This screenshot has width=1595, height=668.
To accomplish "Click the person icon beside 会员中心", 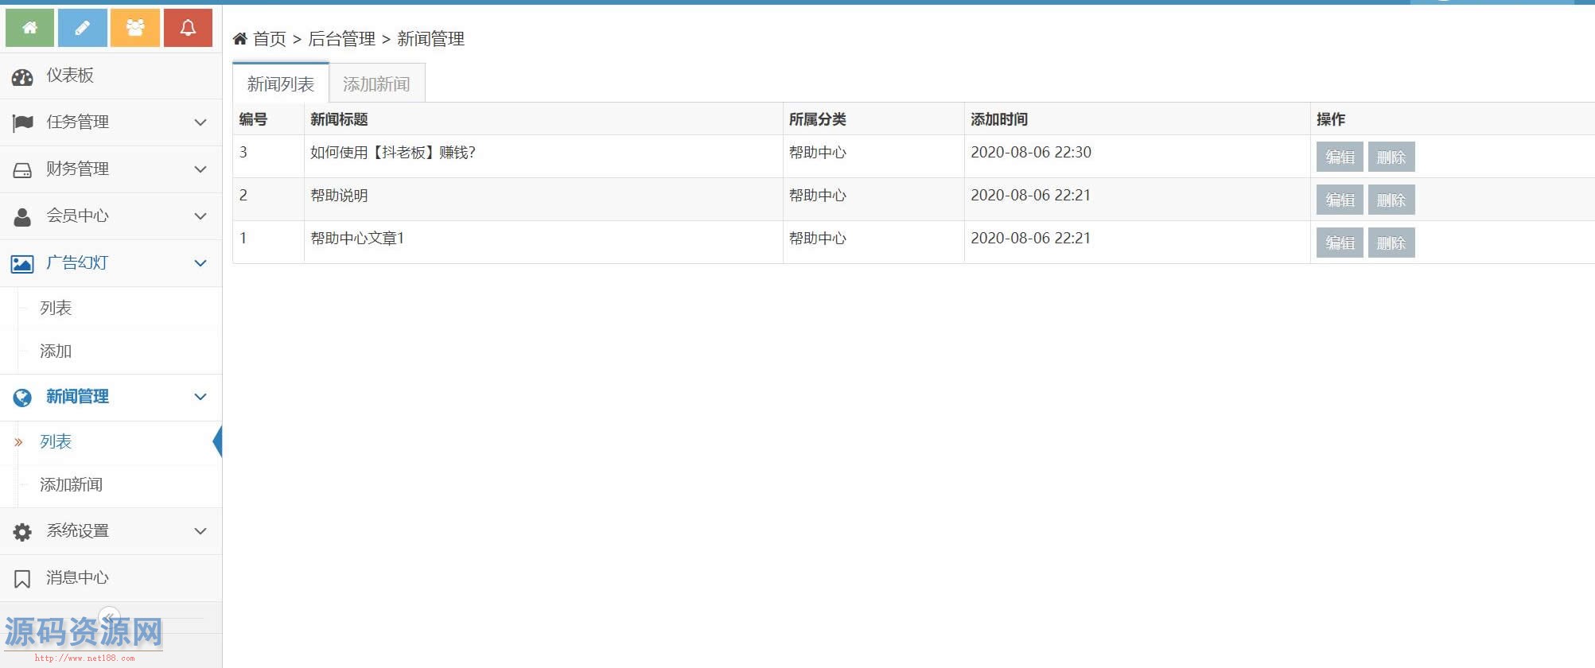I will [x=22, y=216].
